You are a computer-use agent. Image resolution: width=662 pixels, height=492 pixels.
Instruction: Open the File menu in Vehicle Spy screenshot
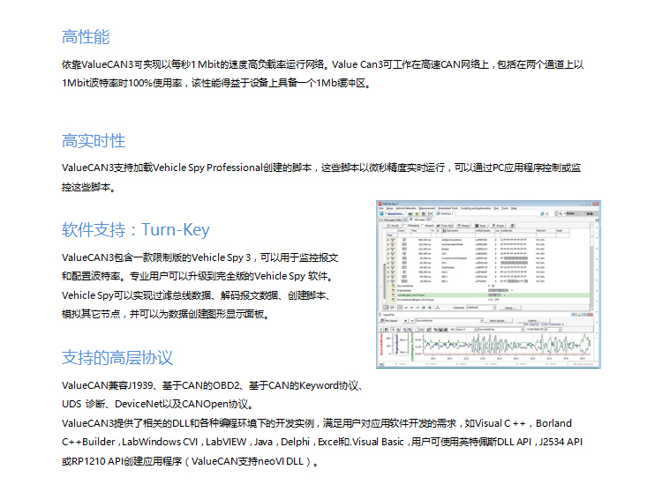[x=380, y=208]
